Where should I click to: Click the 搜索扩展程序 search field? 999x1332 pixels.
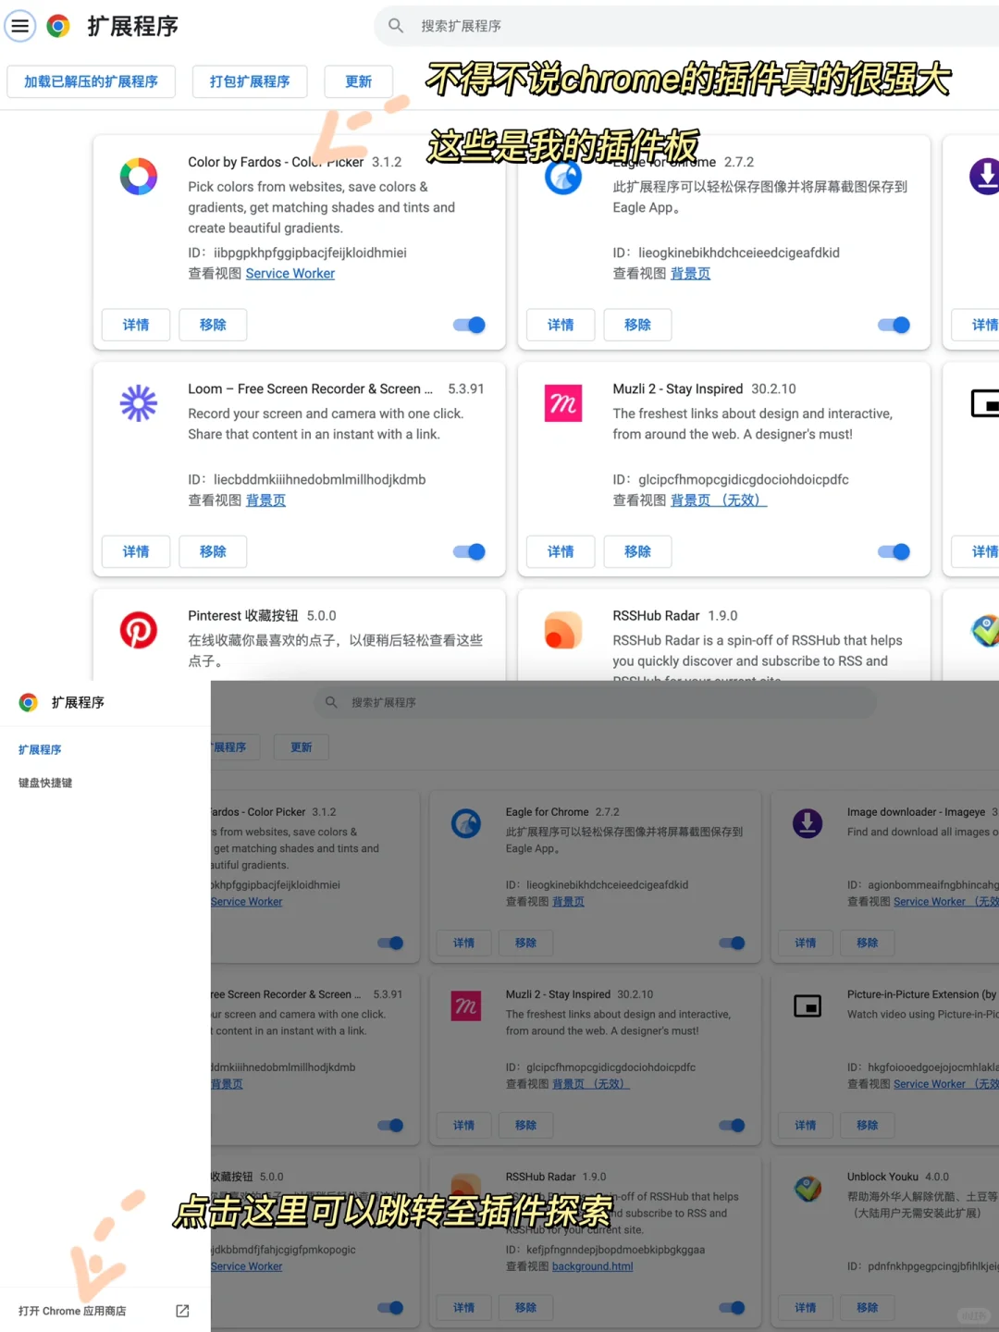[x=684, y=26]
